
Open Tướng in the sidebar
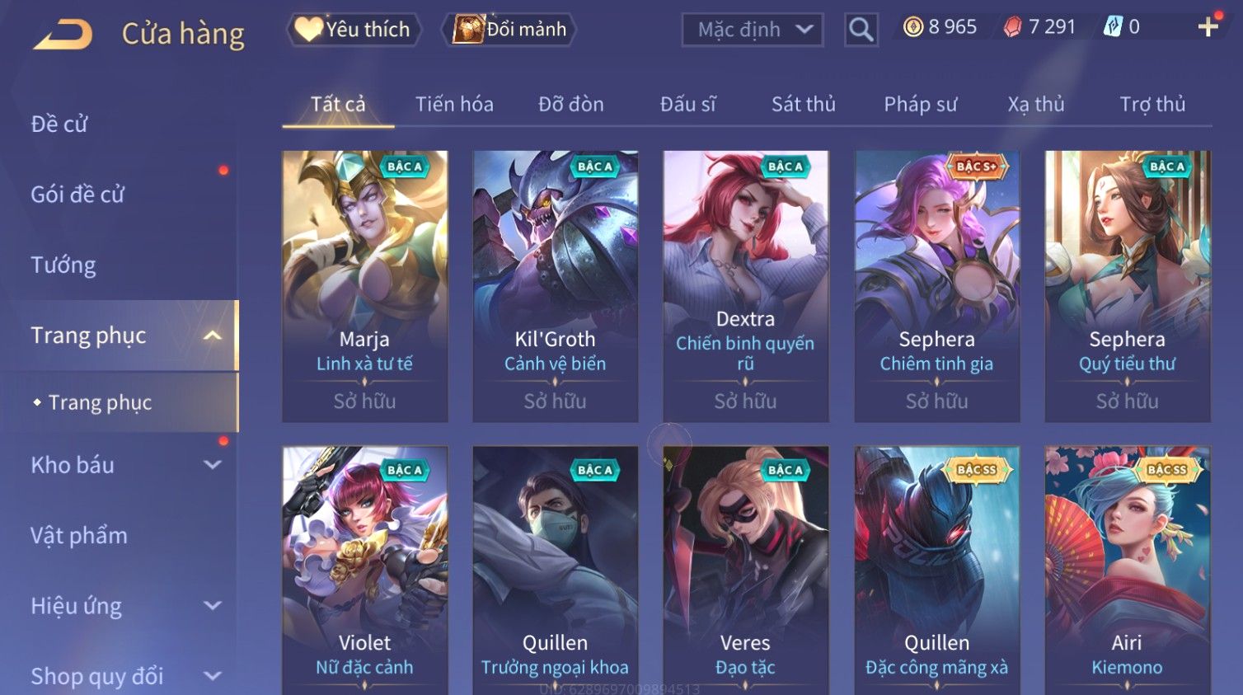coord(63,265)
